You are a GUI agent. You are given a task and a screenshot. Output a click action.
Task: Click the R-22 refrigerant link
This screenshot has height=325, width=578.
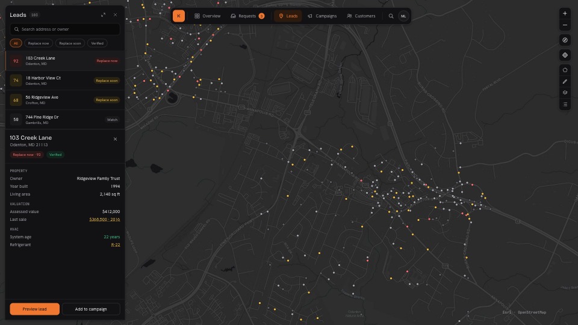click(116, 245)
